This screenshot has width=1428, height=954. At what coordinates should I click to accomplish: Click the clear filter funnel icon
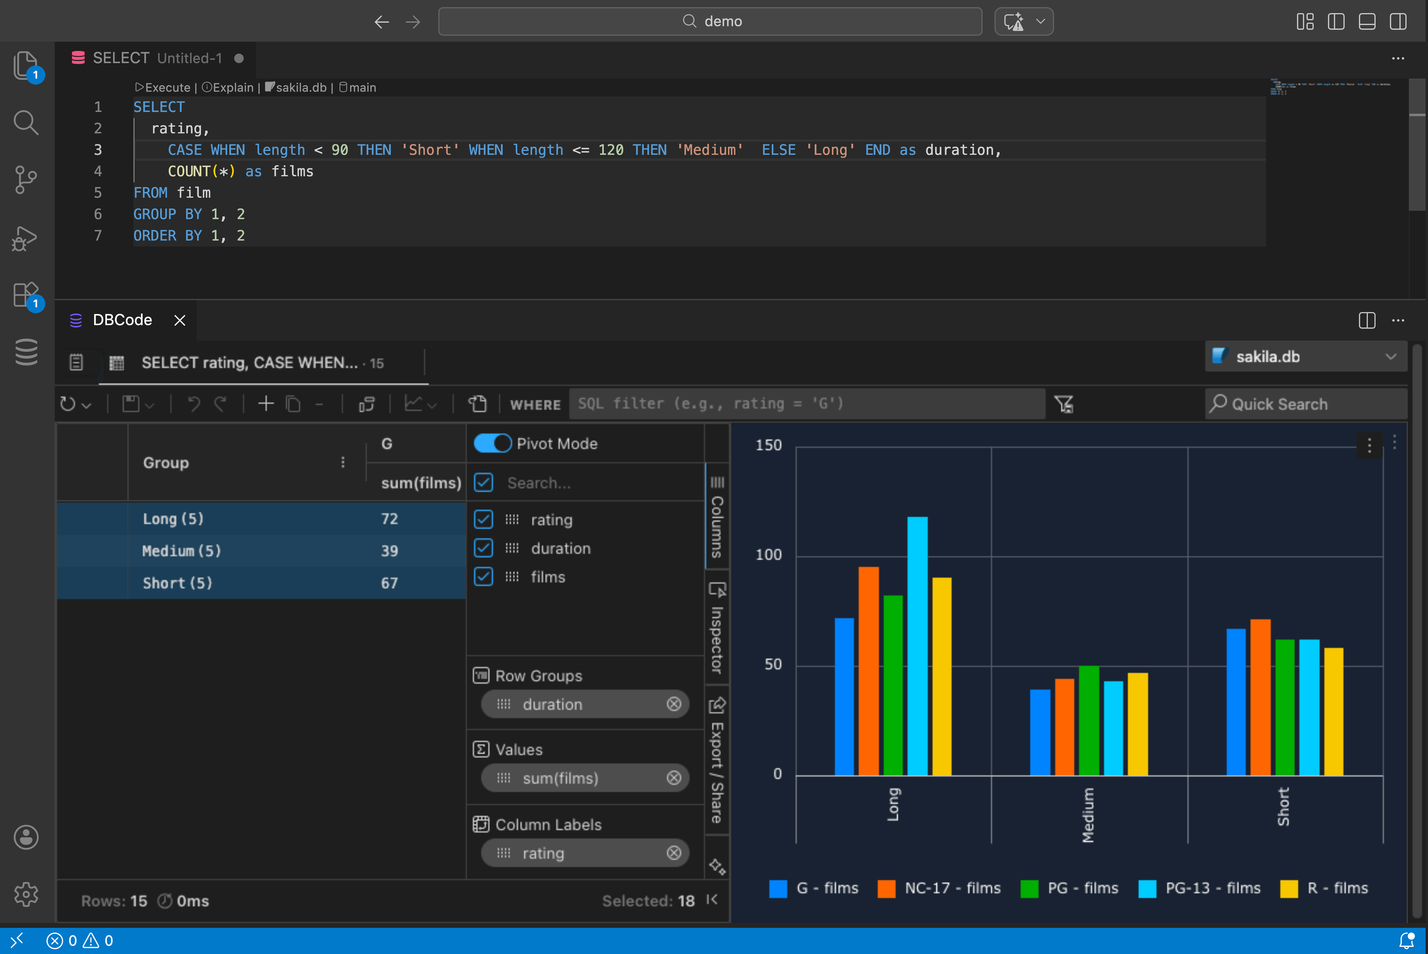1064,404
